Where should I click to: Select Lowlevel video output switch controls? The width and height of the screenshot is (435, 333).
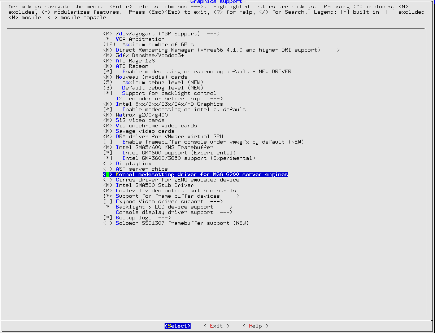click(x=169, y=190)
